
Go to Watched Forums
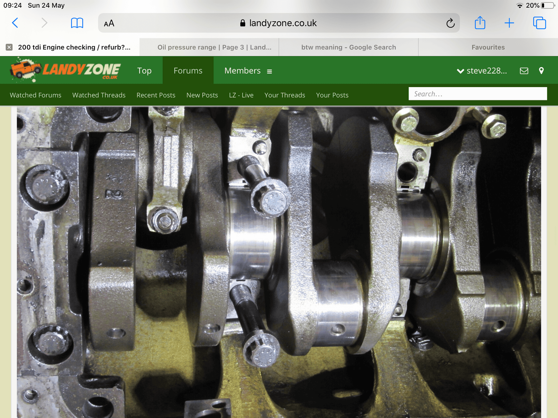click(x=36, y=95)
